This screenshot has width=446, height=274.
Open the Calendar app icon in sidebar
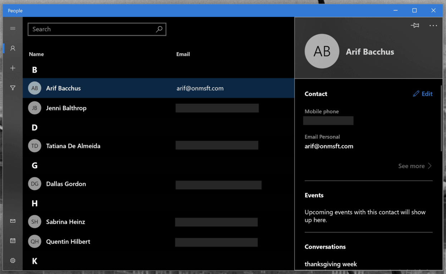tap(13, 241)
